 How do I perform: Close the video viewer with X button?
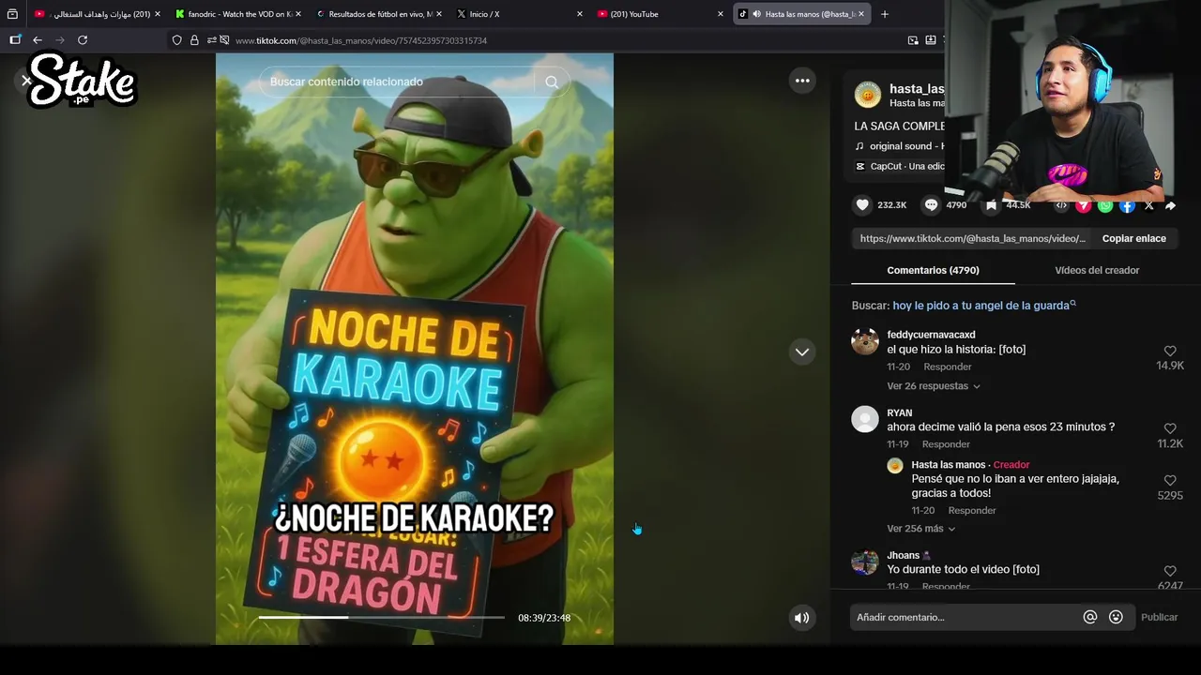pyautogui.click(x=26, y=81)
